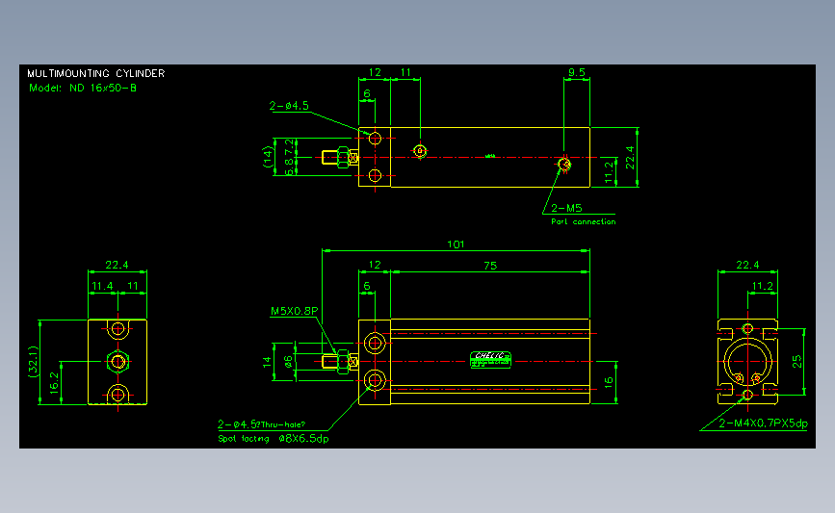Select the (14) dimension in top view
835x513 pixels.
(268, 157)
